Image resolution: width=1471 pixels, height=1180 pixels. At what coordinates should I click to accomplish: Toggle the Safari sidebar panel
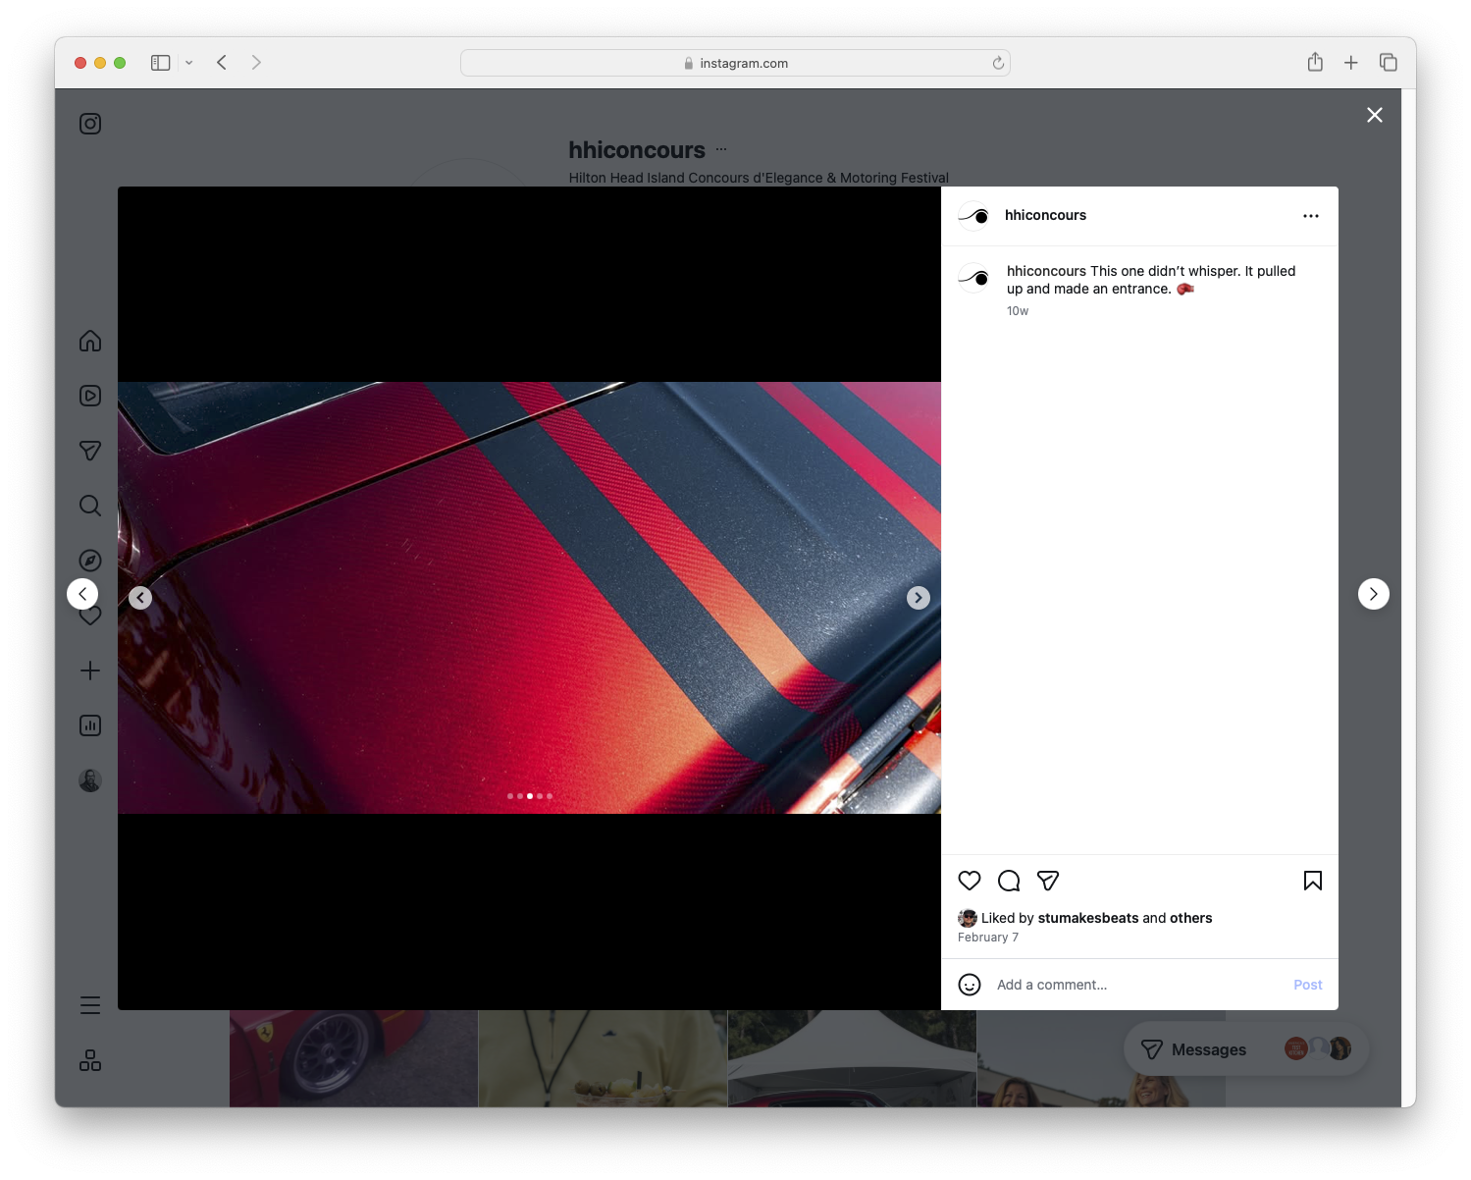click(x=159, y=62)
